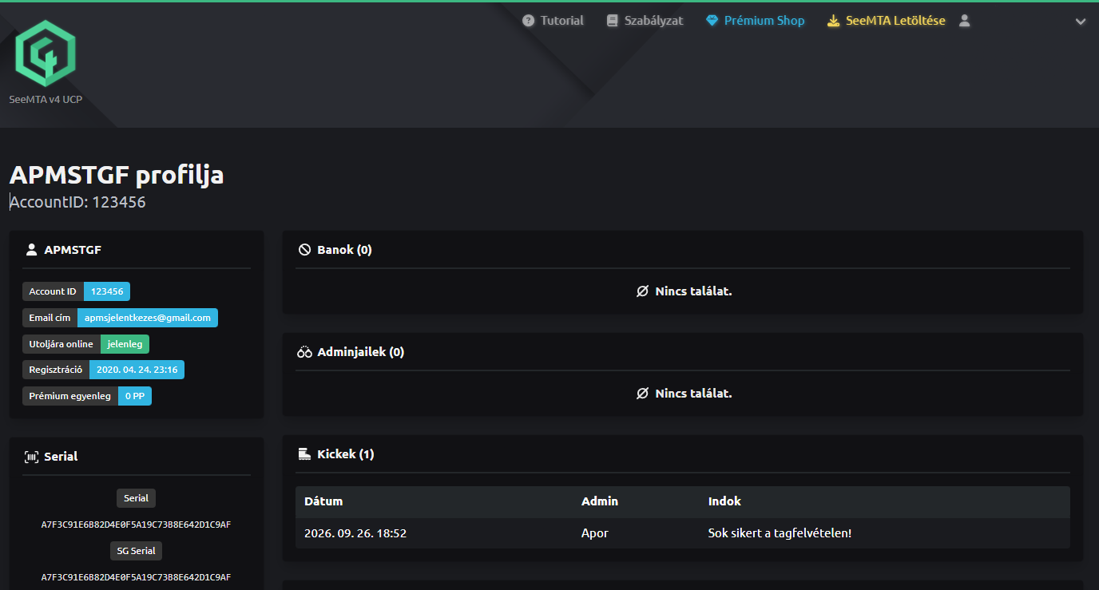This screenshot has width=1099, height=590.
Task: Click the Prémium Shop diamond icon
Action: [712, 21]
